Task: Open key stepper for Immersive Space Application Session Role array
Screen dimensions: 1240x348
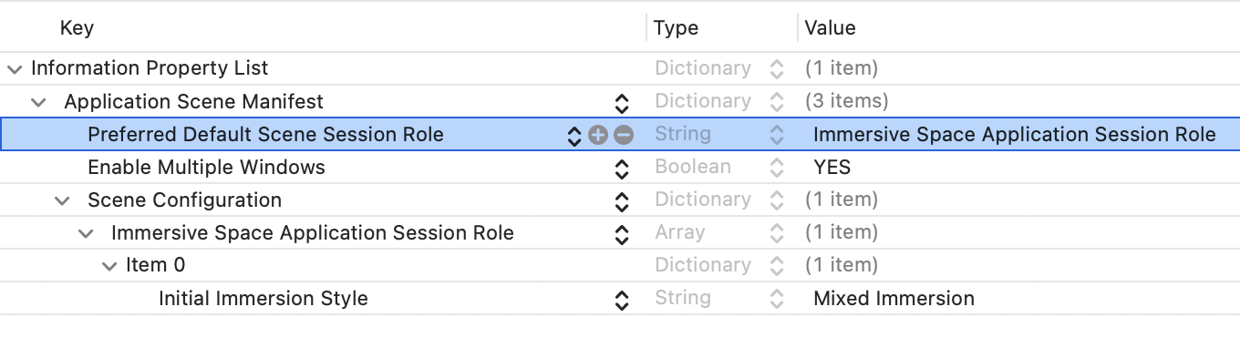Action: tap(622, 233)
